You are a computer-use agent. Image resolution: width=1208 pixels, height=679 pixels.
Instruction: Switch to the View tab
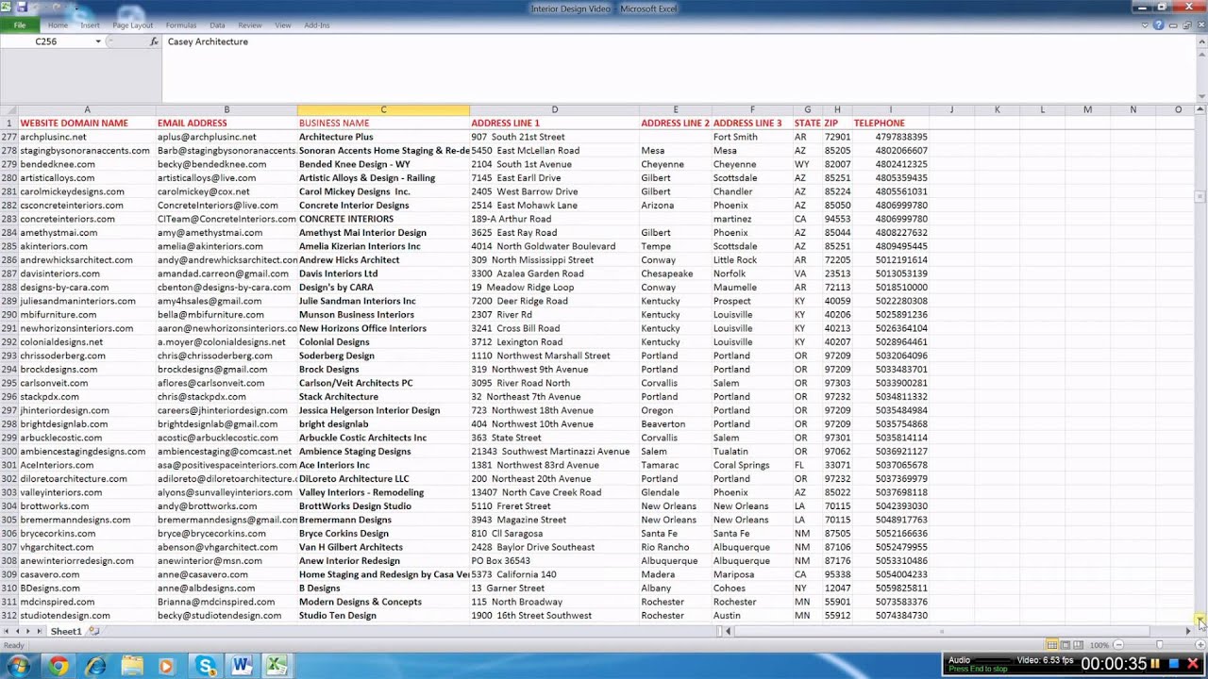point(283,25)
